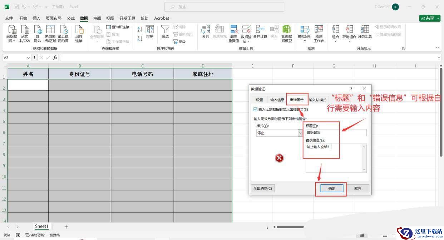Collapse the ribbon with the chevron arrow
This screenshot has height=240, width=444.
[x=437, y=48]
